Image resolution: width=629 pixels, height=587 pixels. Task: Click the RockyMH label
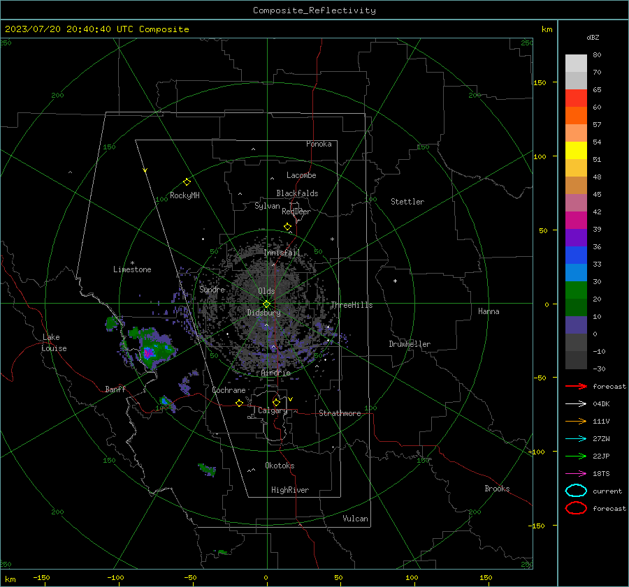(x=185, y=195)
